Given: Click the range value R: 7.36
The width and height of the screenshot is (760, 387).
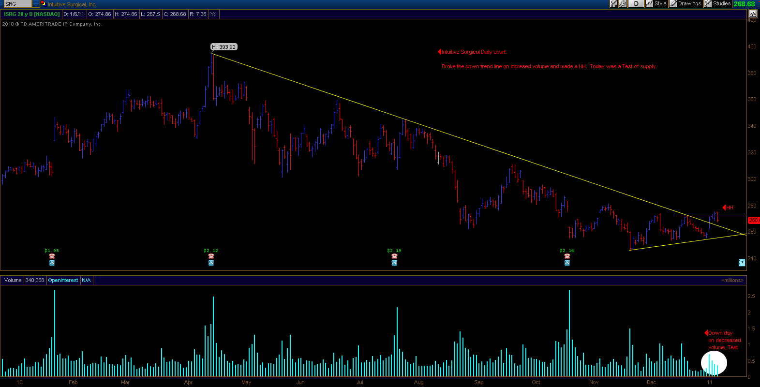Looking at the screenshot, I should [x=198, y=14].
